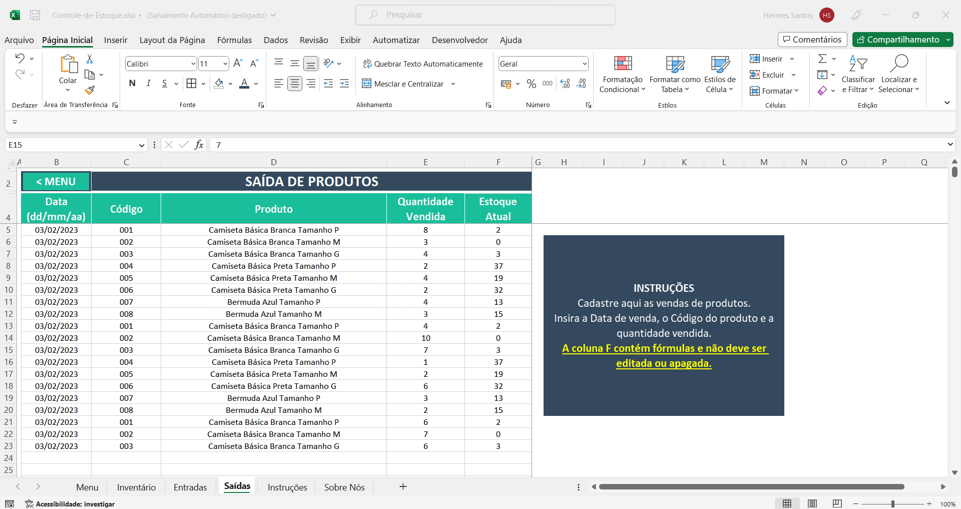Click the Increase Indent icon

click(344, 84)
